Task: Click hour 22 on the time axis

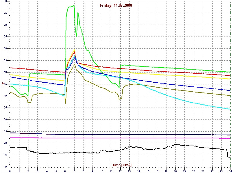Action: click(212, 171)
